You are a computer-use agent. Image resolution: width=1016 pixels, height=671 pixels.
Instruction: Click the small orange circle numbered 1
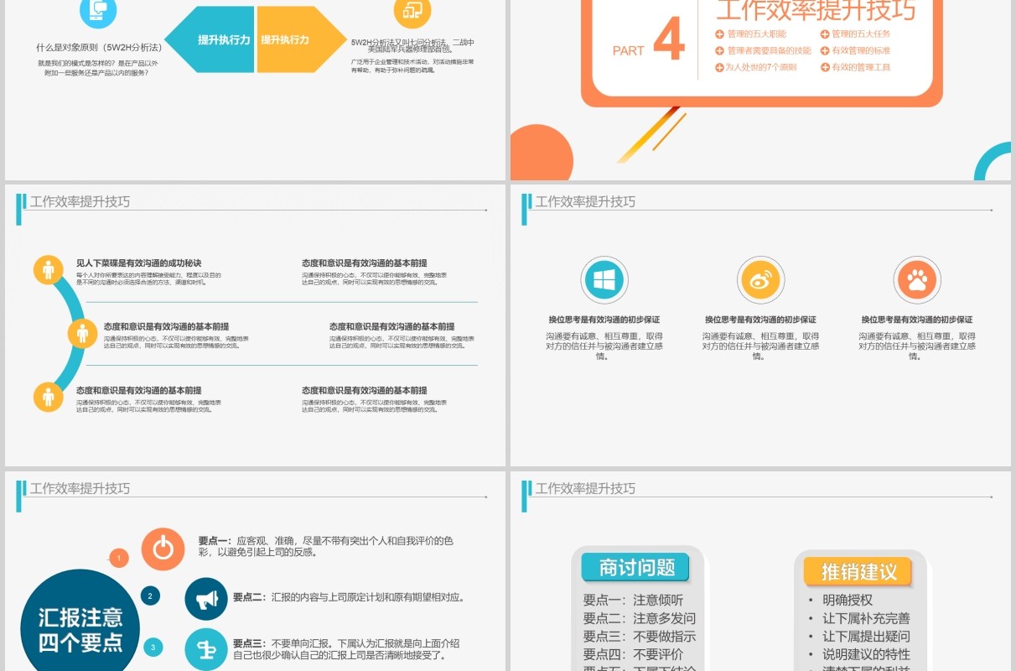click(119, 558)
